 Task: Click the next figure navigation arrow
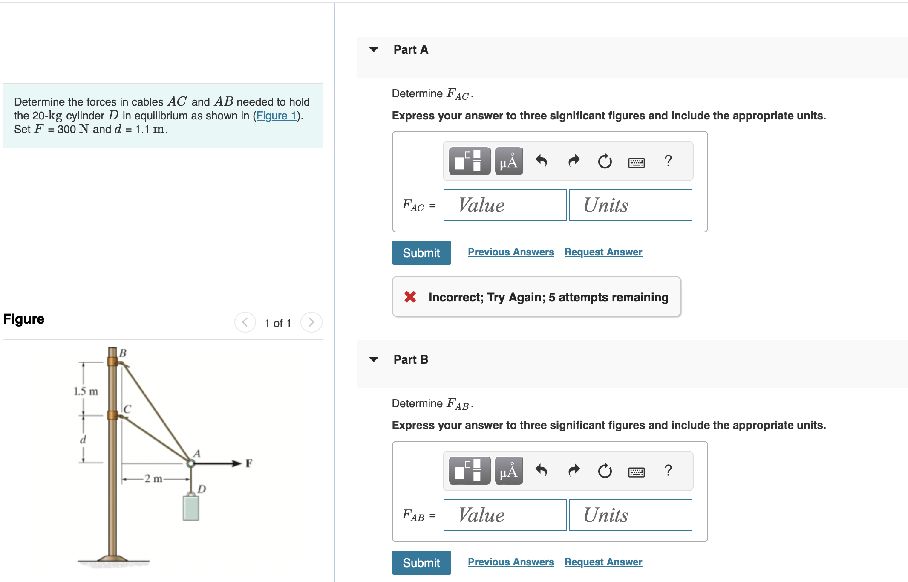pyautogui.click(x=311, y=322)
